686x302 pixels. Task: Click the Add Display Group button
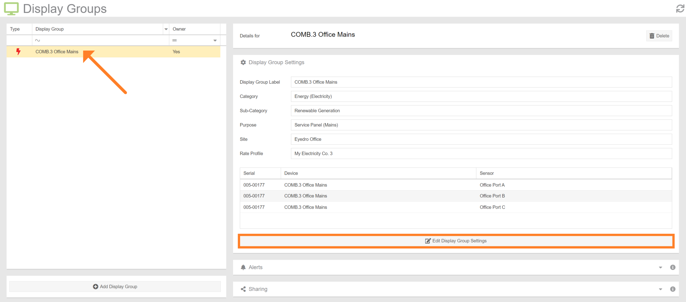pyautogui.click(x=115, y=286)
